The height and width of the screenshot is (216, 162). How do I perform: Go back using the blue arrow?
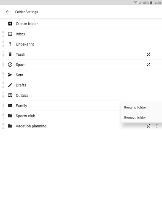8,12
